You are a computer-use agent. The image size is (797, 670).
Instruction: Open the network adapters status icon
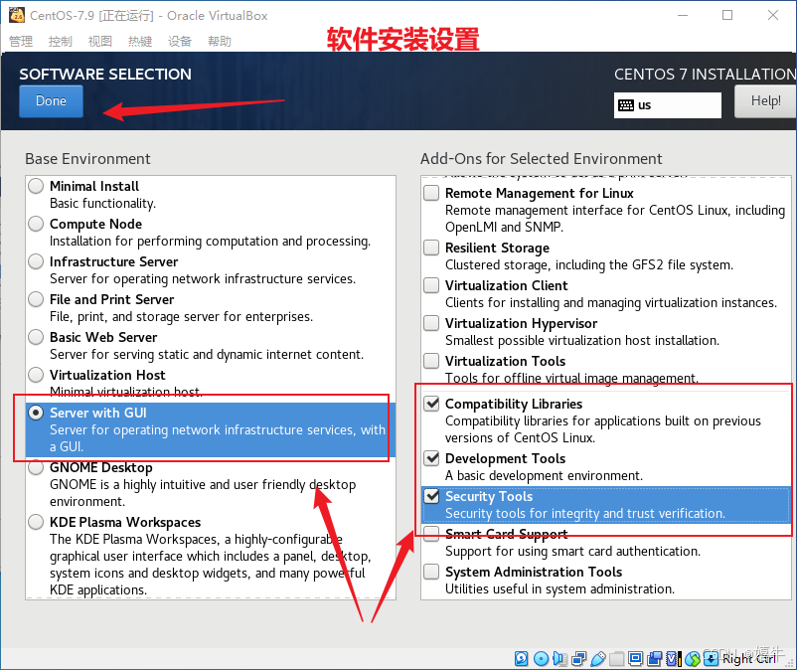point(579,659)
